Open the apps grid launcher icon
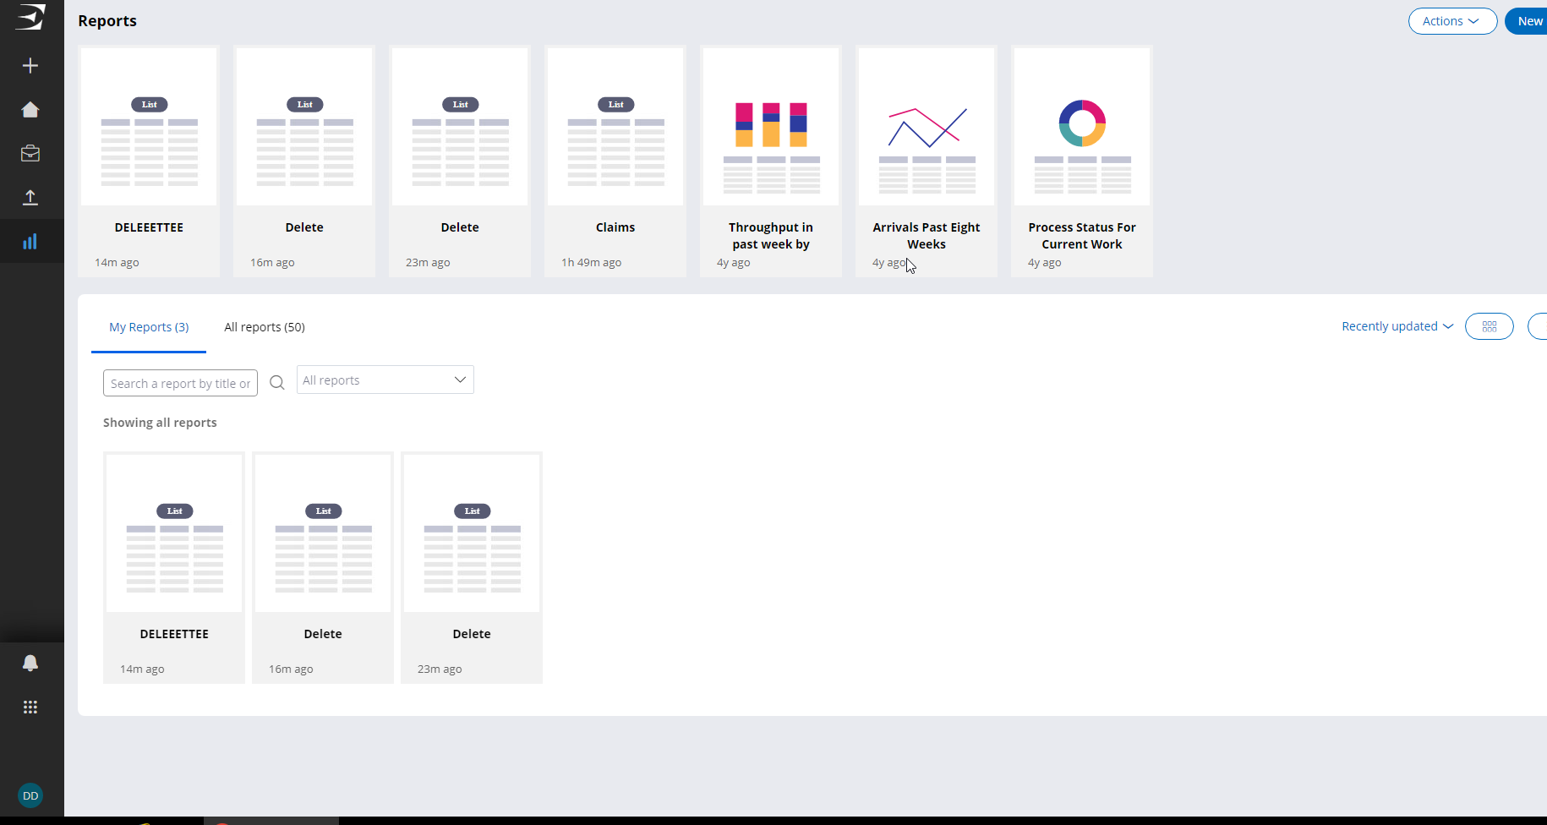Screen dimensions: 1547x825 pyautogui.click(x=30, y=708)
